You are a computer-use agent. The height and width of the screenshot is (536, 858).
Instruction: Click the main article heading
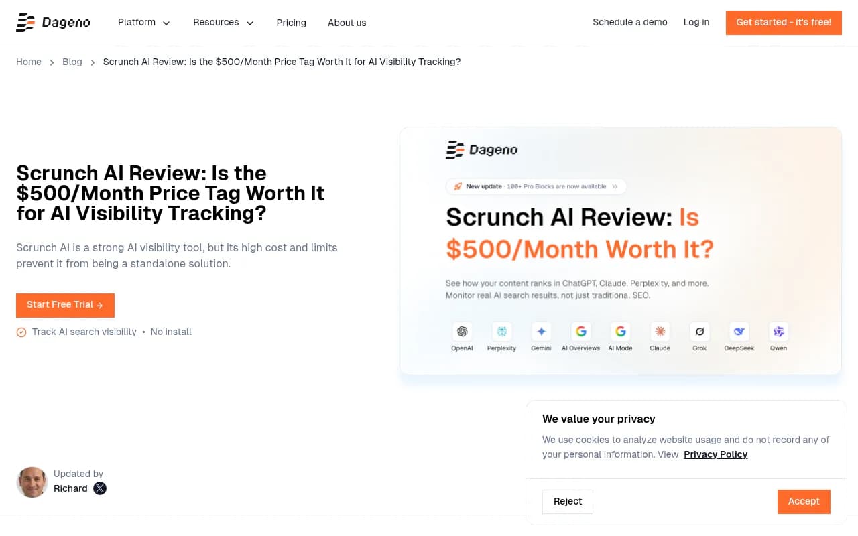coord(170,193)
